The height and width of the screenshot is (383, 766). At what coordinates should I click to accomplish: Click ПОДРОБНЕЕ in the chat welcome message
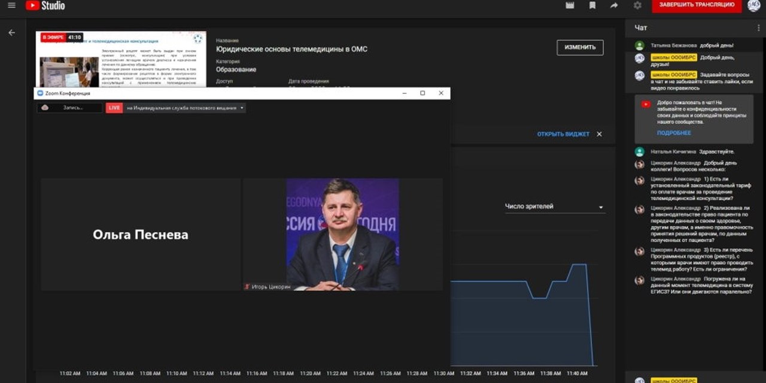coord(673,133)
